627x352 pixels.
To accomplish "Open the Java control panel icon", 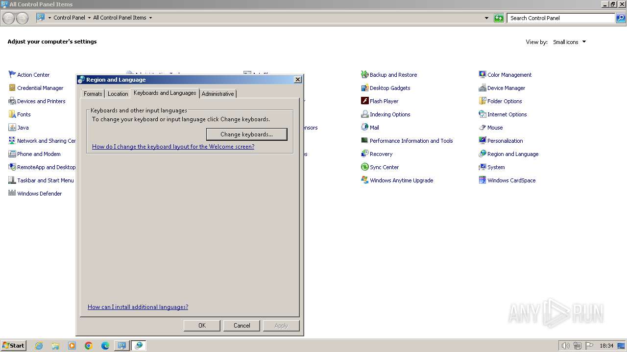I will pyautogui.click(x=12, y=128).
